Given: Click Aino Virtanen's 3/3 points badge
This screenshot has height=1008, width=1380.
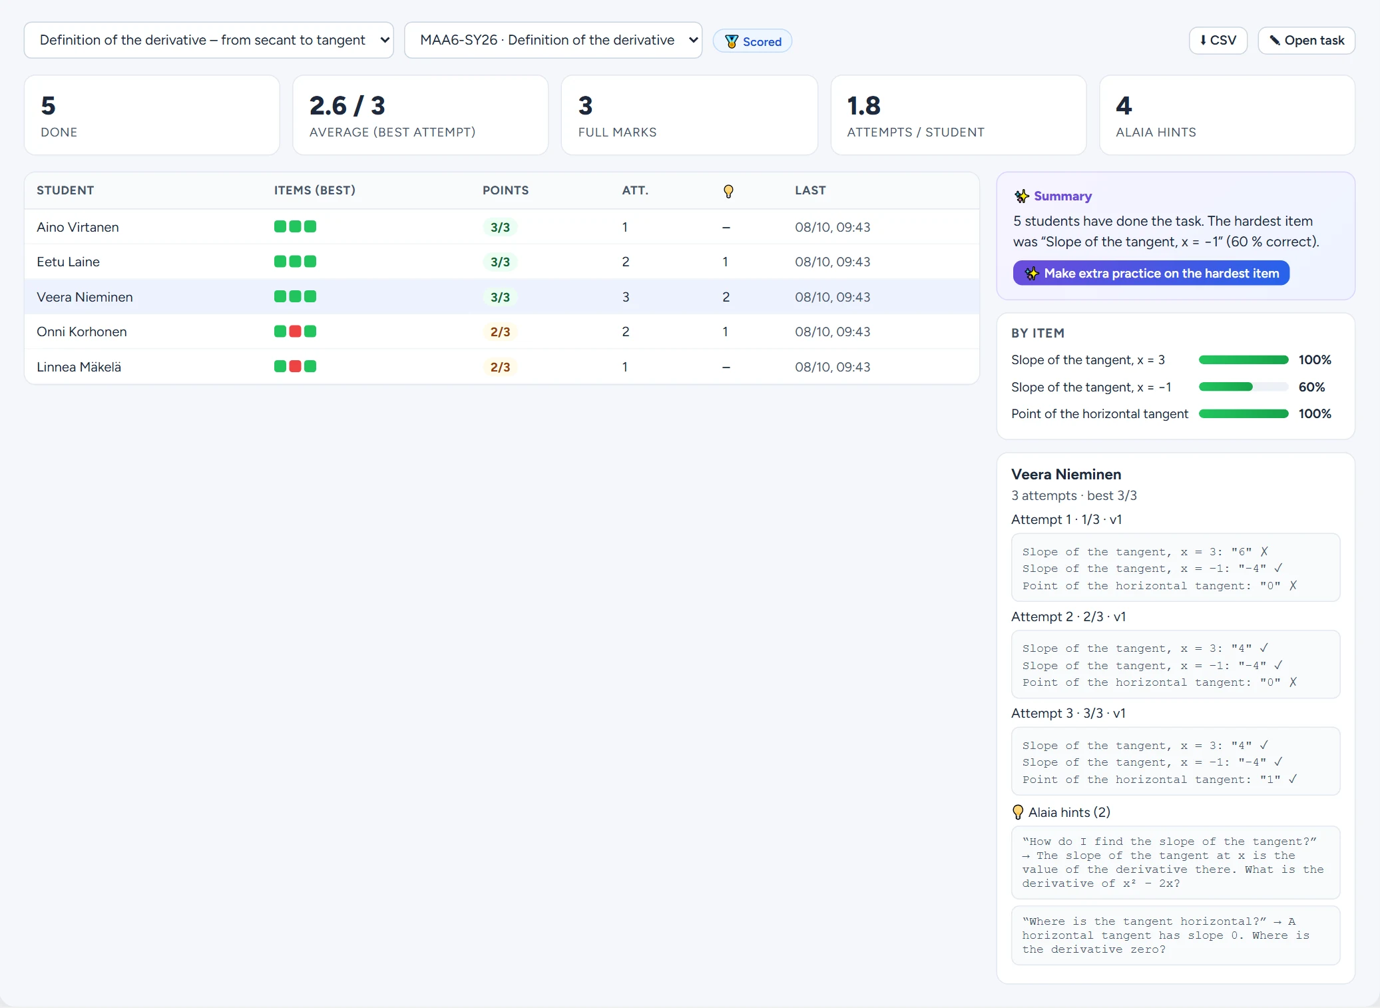Looking at the screenshot, I should pyautogui.click(x=500, y=227).
